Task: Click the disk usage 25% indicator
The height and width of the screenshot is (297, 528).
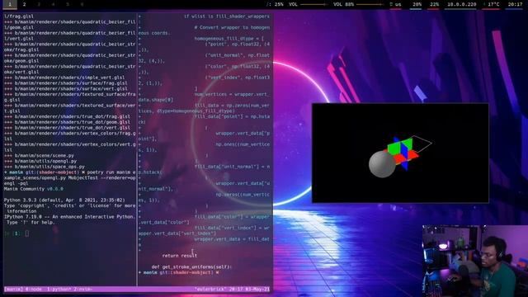Action: (275, 4)
